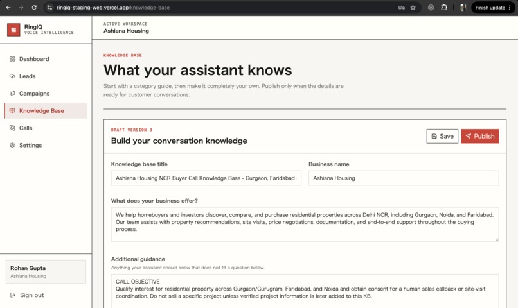The image size is (518, 308).
Task: Click the Finish update button
Action: pyautogui.click(x=493, y=8)
